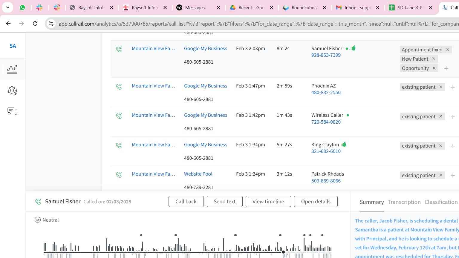Open Website Pool source link
Image resolution: width=459 pixels, height=258 pixels.
pos(198,174)
